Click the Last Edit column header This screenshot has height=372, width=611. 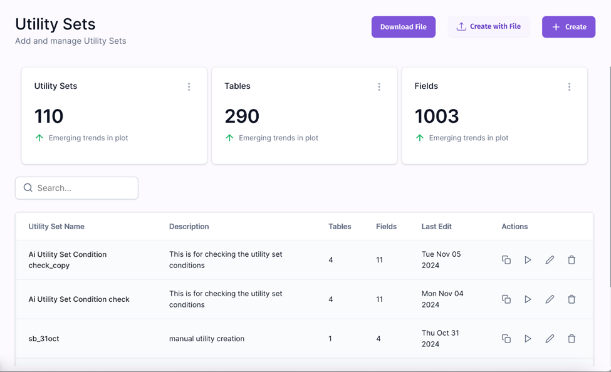[x=436, y=226]
